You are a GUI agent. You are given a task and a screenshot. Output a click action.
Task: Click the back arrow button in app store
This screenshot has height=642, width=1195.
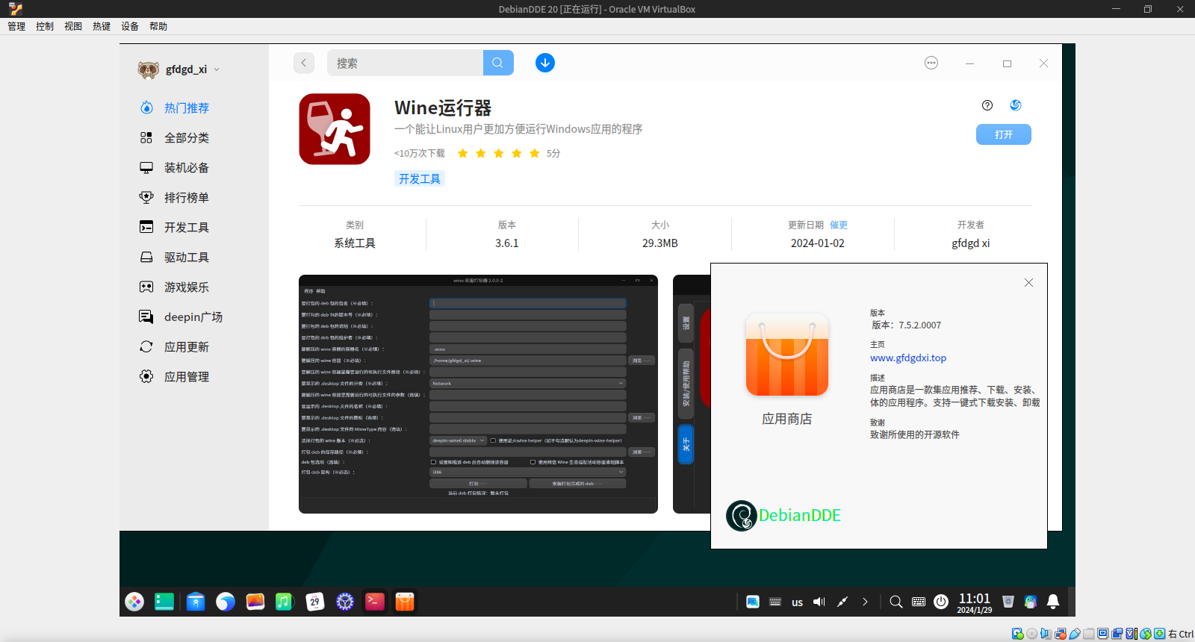click(304, 63)
